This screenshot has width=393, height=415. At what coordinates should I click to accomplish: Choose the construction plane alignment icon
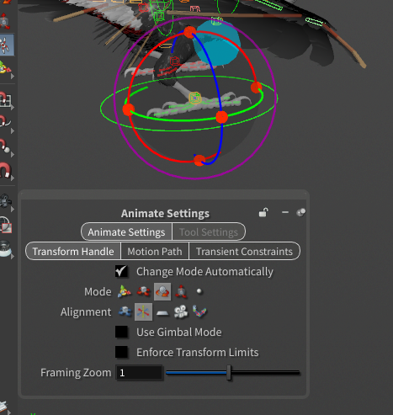point(162,312)
